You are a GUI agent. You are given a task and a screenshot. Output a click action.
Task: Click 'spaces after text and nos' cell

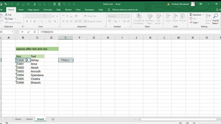[37, 49]
